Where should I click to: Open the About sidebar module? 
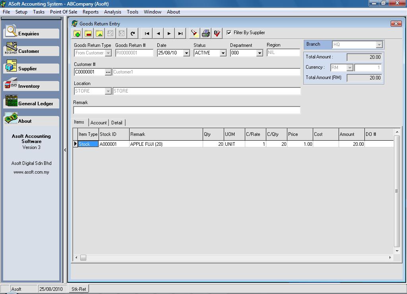(31, 121)
